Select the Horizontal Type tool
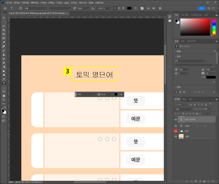Viewport: 219px width, 184px height. [x=4, y=83]
